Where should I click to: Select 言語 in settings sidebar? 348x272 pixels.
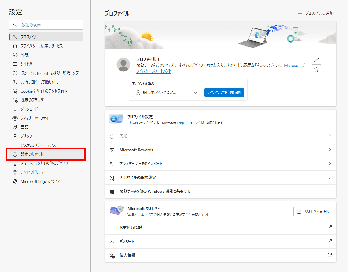point(46,127)
